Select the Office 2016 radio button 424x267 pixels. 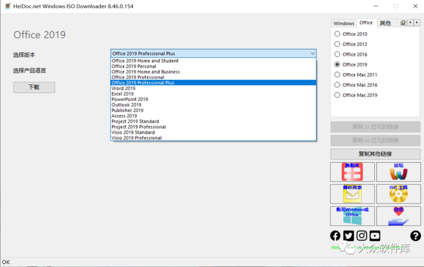[x=337, y=54]
